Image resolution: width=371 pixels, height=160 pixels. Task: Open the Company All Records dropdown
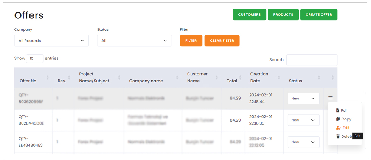tap(51, 41)
